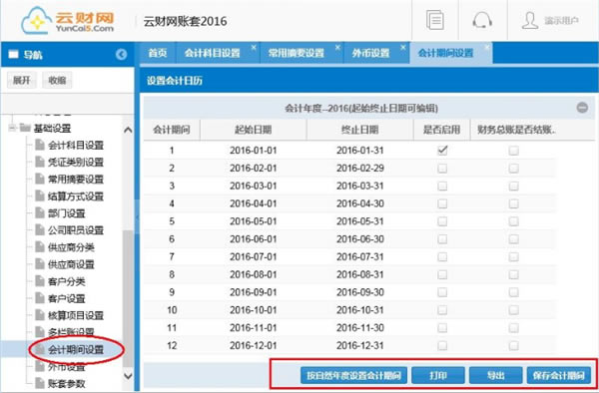
Task: Click the 会计期间 column header
Action: tap(172, 130)
